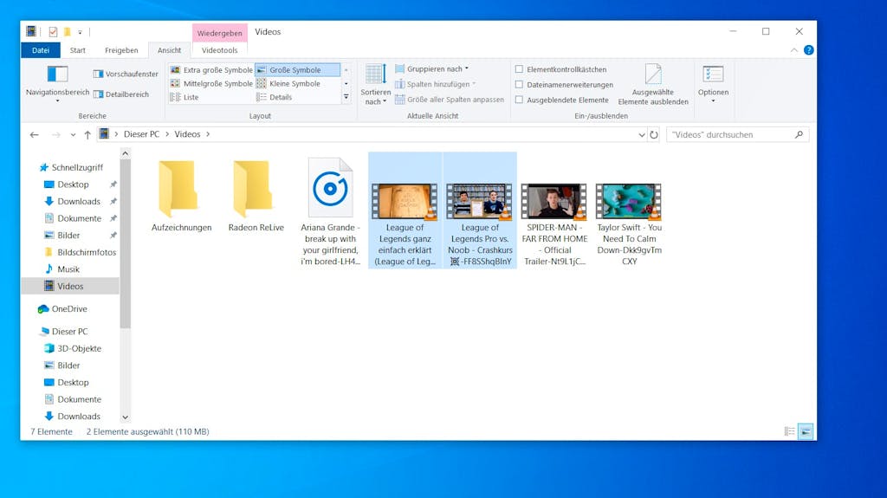Expand the layout gallery list
This screenshot has width=887, height=498.
point(346,97)
